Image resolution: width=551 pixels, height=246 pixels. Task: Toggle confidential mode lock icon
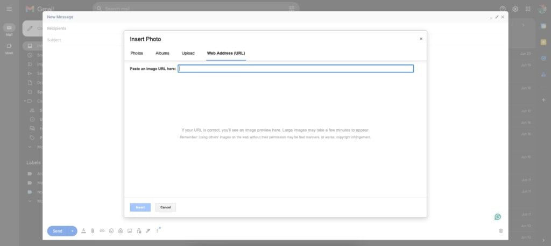click(139, 230)
